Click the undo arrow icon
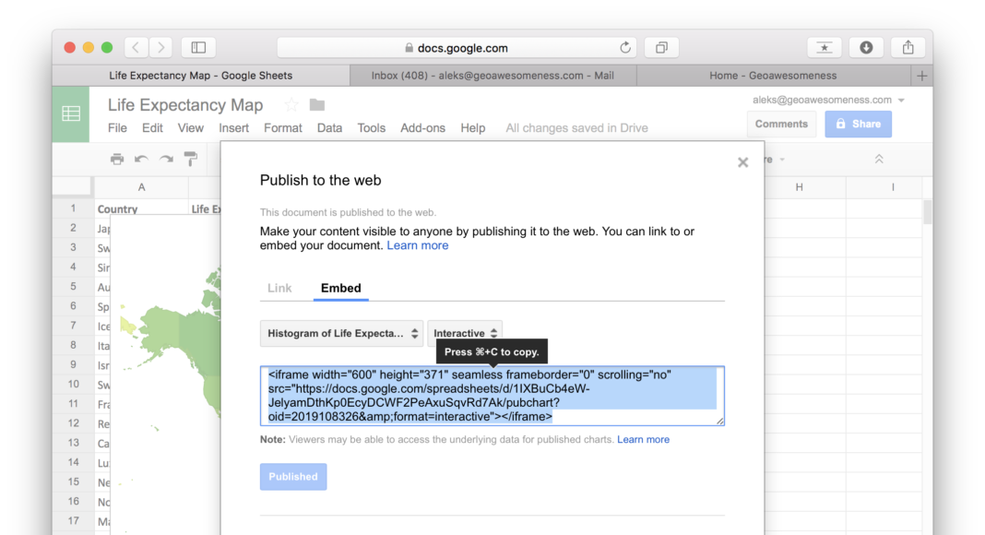The width and height of the screenshot is (985, 535). (x=141, y=159)
